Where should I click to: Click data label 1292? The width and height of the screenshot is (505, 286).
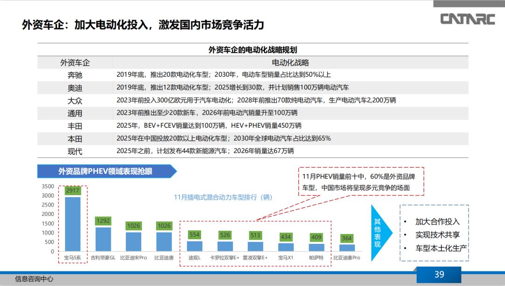pos(103,221)
